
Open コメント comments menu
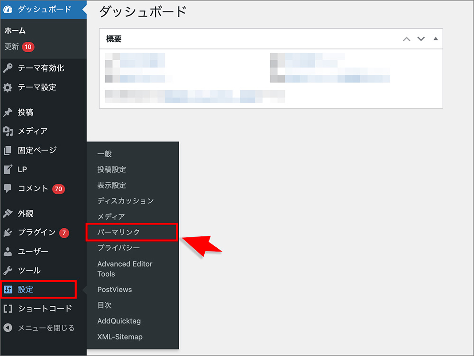[33, 188]
